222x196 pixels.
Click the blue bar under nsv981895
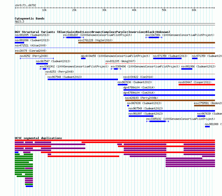(x=26, y=37)
